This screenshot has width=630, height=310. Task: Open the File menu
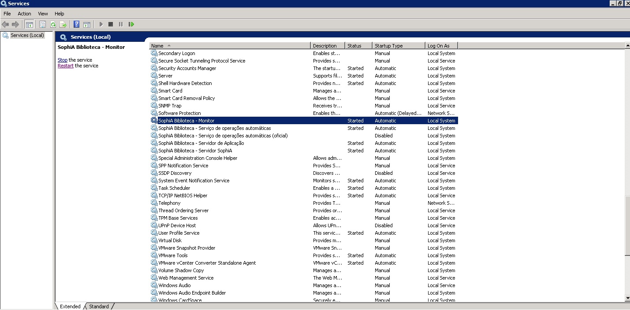(x=7, y=14)
